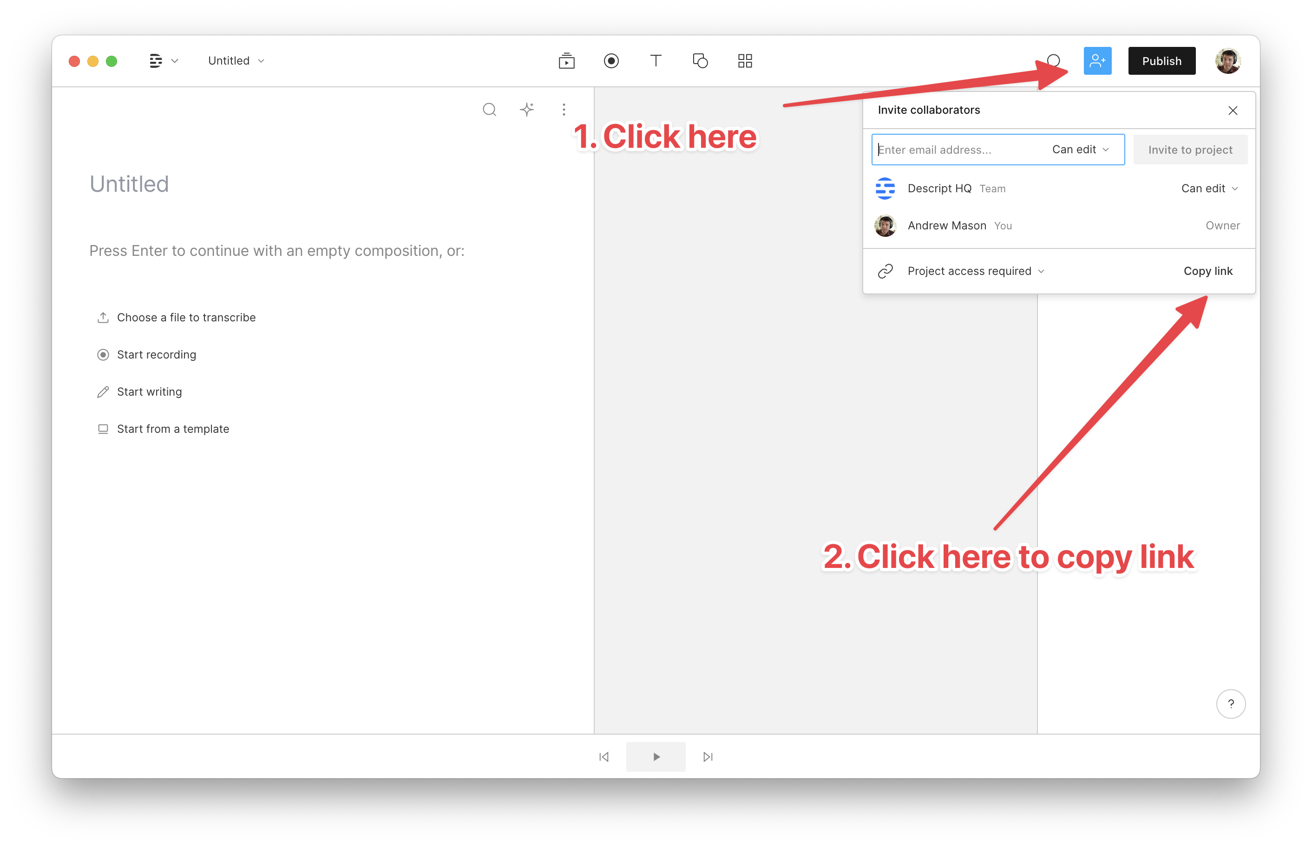
Task: Open the media library icon in toolbar
Action: point(566,60)
